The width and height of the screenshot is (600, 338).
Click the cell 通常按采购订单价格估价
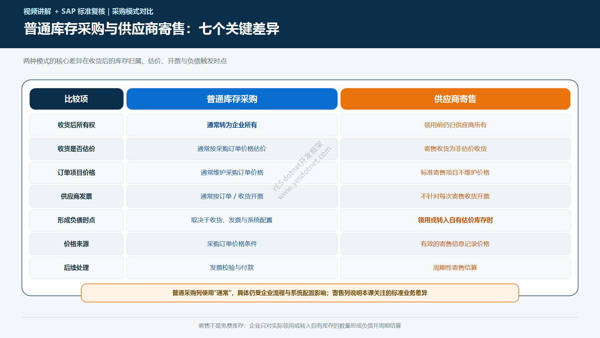[x=232, y=149]
